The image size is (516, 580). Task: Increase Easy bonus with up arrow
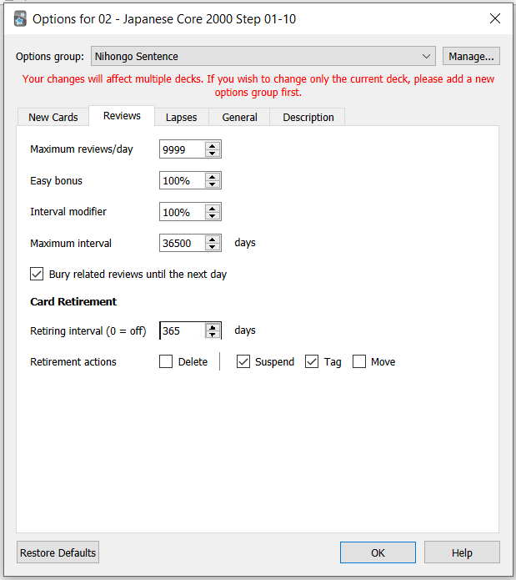click(x=212, y=177)
